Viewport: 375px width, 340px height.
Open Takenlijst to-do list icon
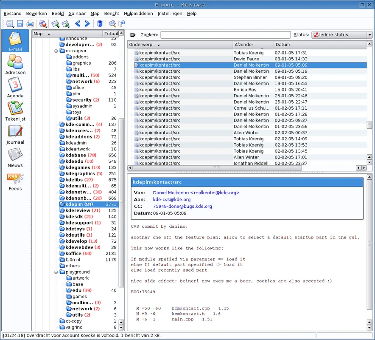click(15, 110)
